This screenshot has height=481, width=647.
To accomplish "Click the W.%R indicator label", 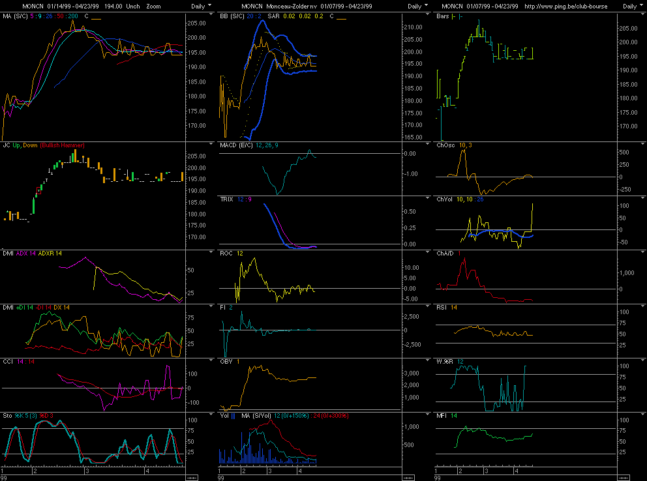I will [445, 362].
